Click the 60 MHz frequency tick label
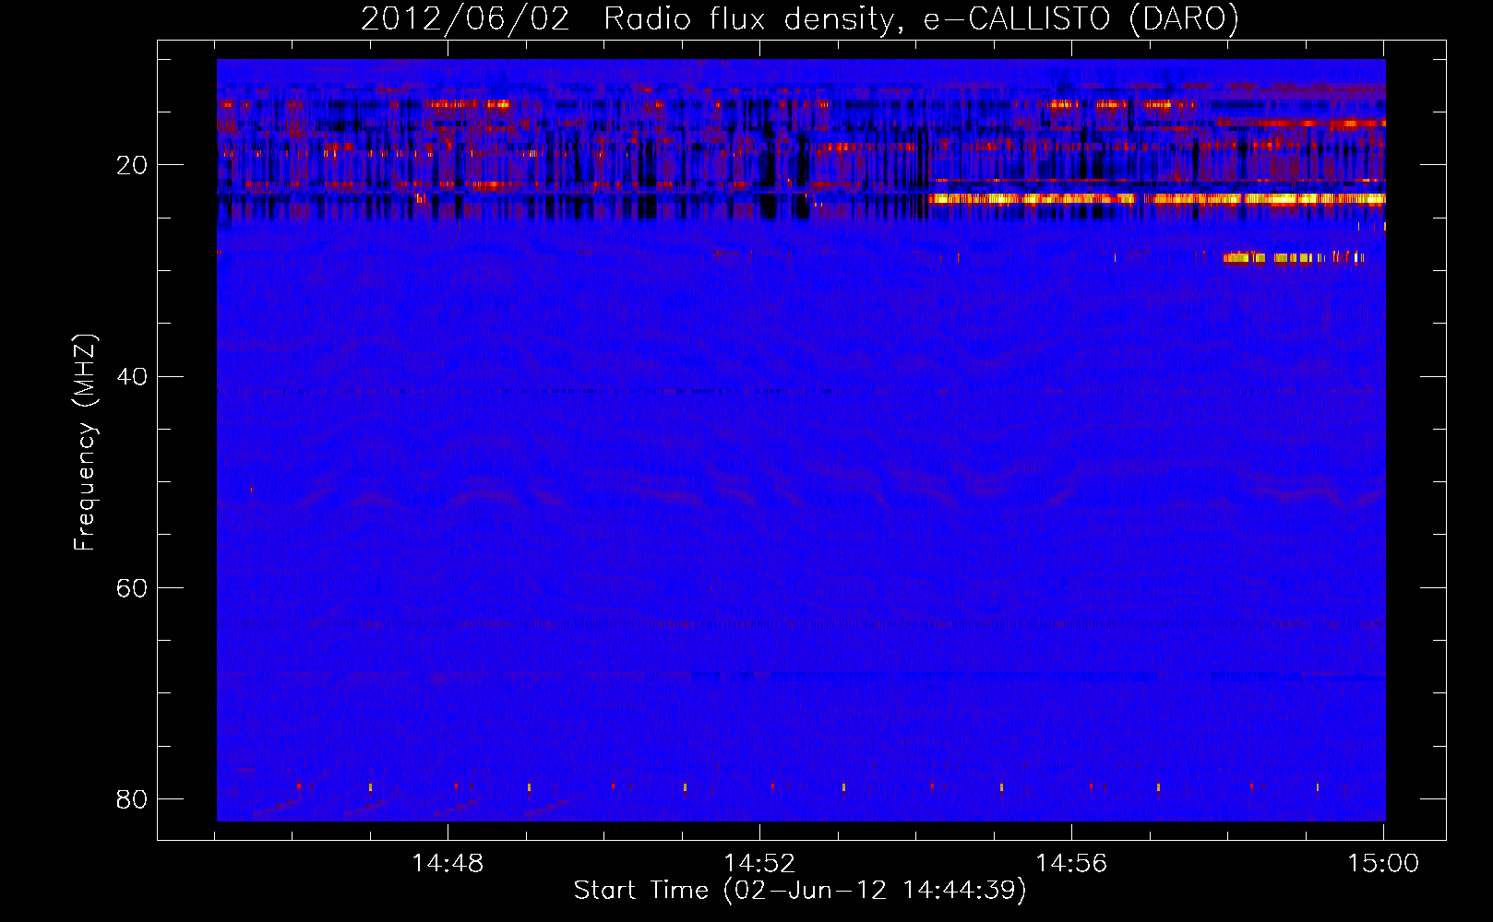Viewport: 1493px width, 922px height. pos(132,588)
